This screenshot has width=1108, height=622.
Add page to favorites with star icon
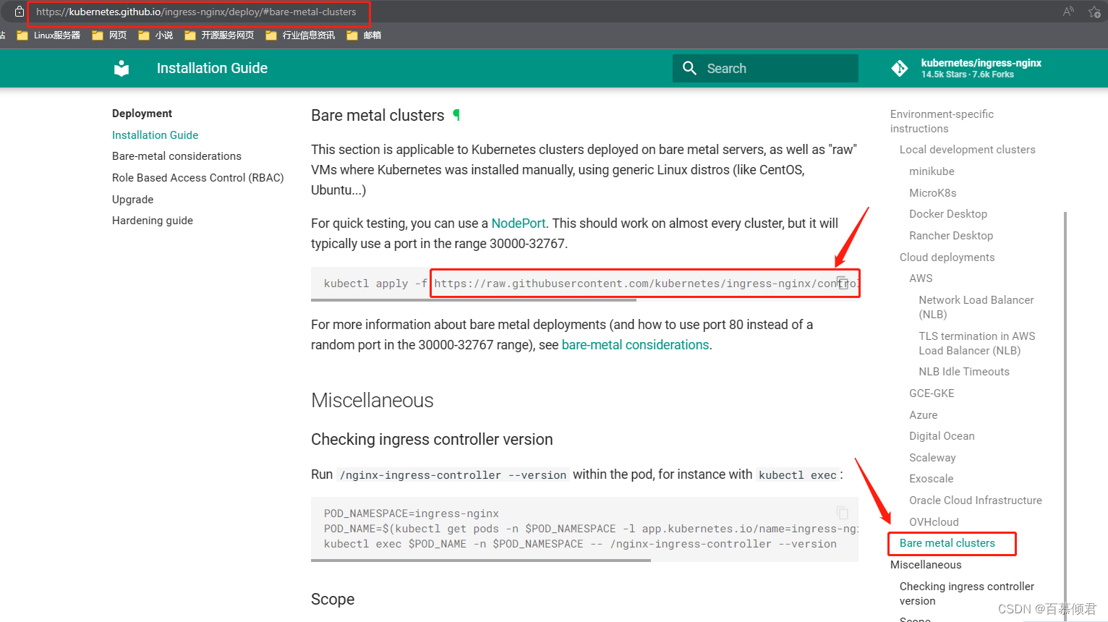(1094, 12)
